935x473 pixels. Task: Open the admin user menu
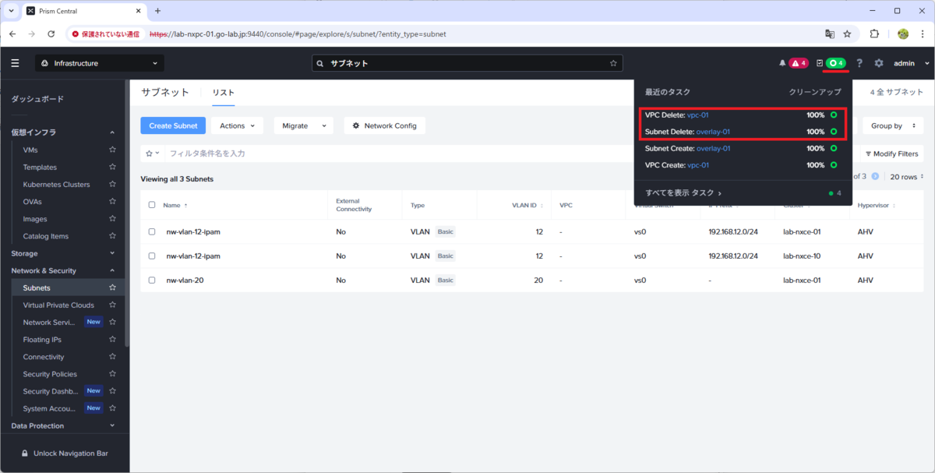pos(912,63)
